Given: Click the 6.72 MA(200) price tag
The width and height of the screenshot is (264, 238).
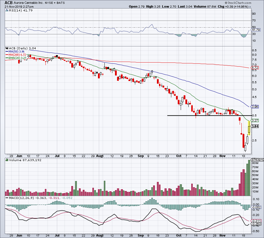Looking at the screenshot, I should [x=255, y=68].
